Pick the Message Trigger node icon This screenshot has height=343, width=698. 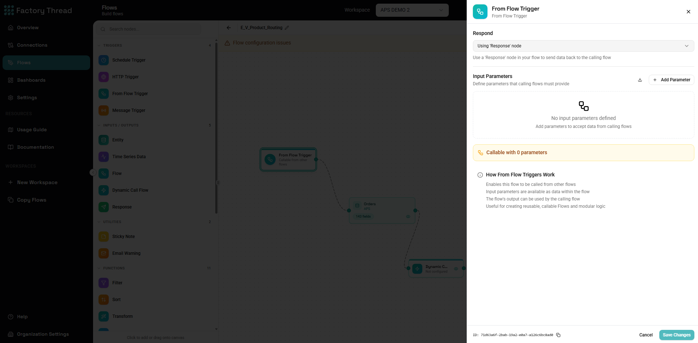click(x=104, y=110)
